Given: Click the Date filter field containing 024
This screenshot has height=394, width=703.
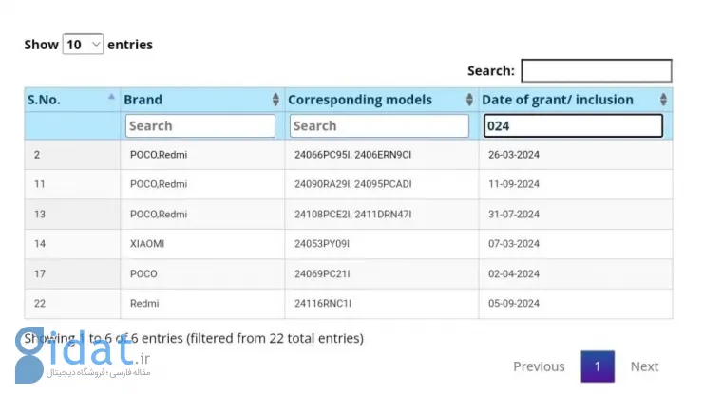Looking at the screenshot, I should 573,126.
